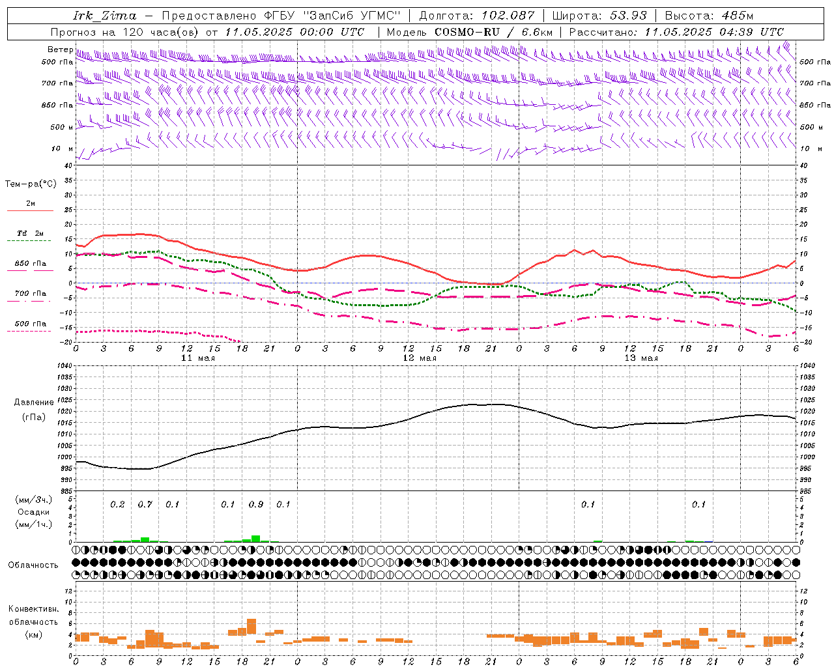Screen dimensions: 834x667
Task: Click the "12 мая" date label
Action: [x=419, y=358]
